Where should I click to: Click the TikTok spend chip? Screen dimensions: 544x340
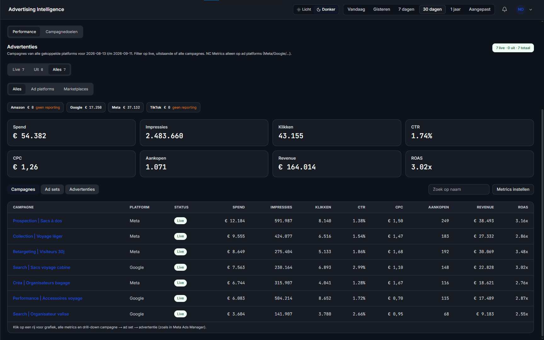tap(173, 107)
